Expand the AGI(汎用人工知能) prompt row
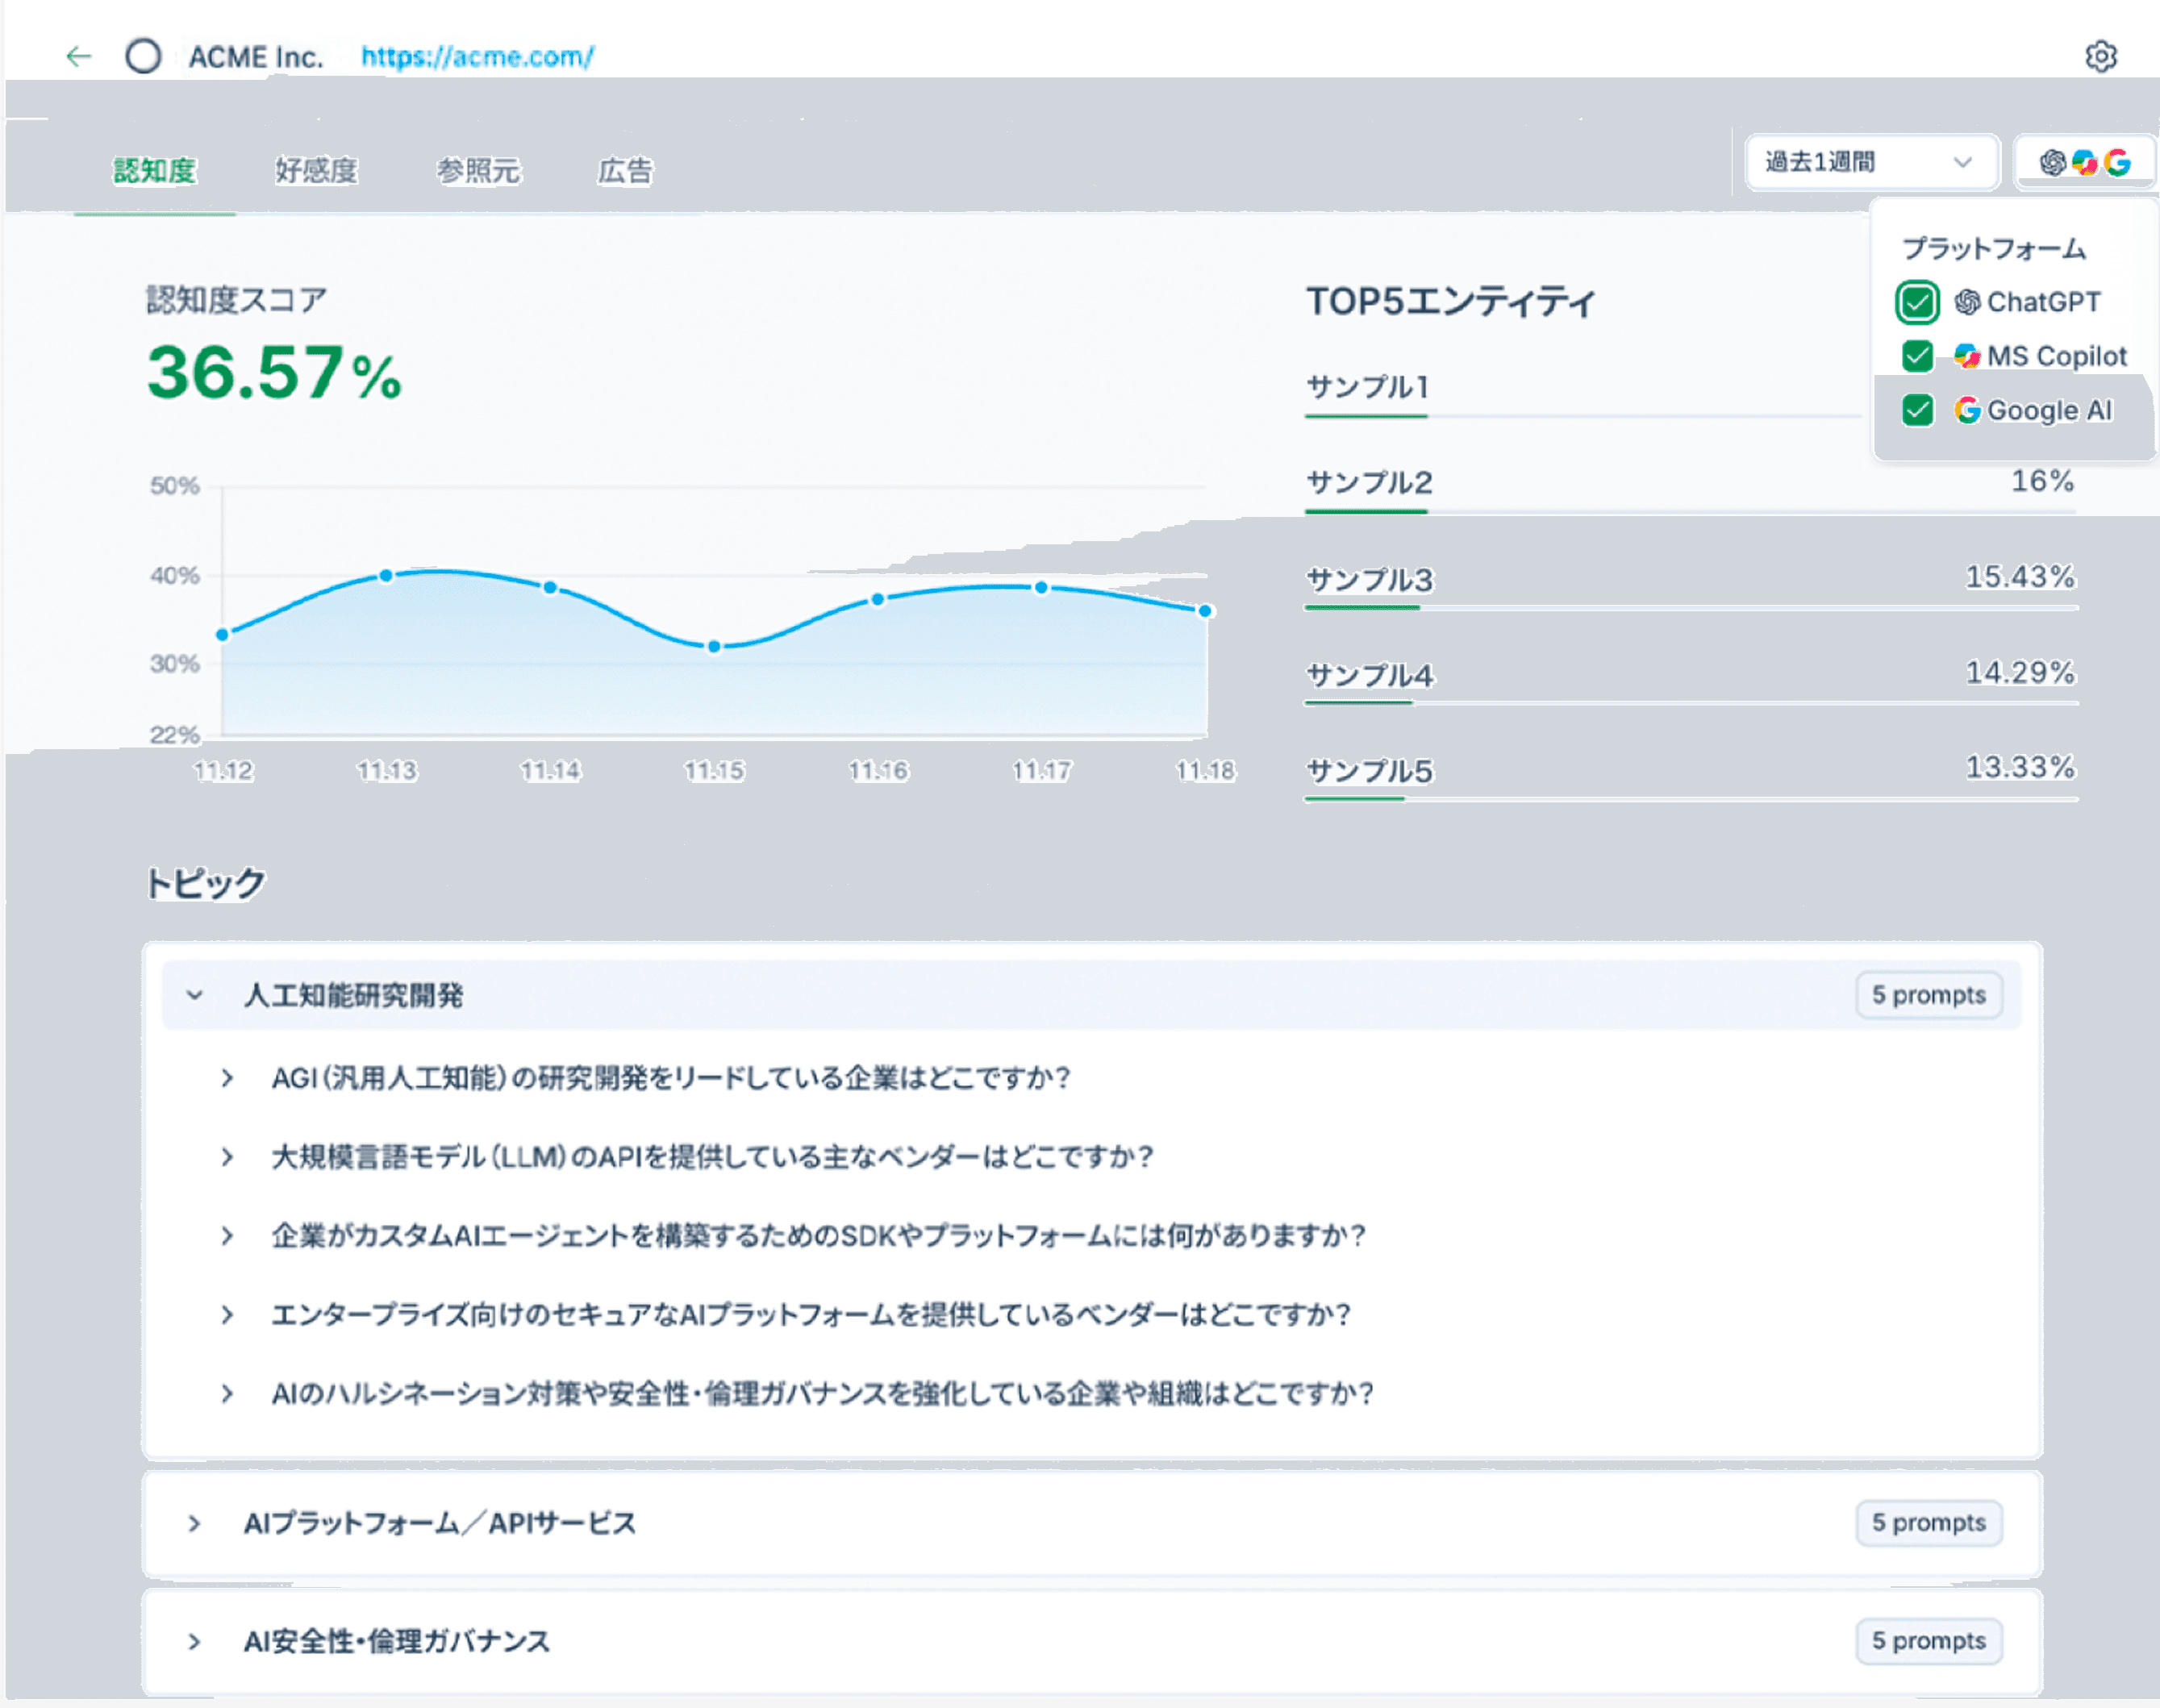Screen dimensions: 2160x1708 [x=227, y=1078]
